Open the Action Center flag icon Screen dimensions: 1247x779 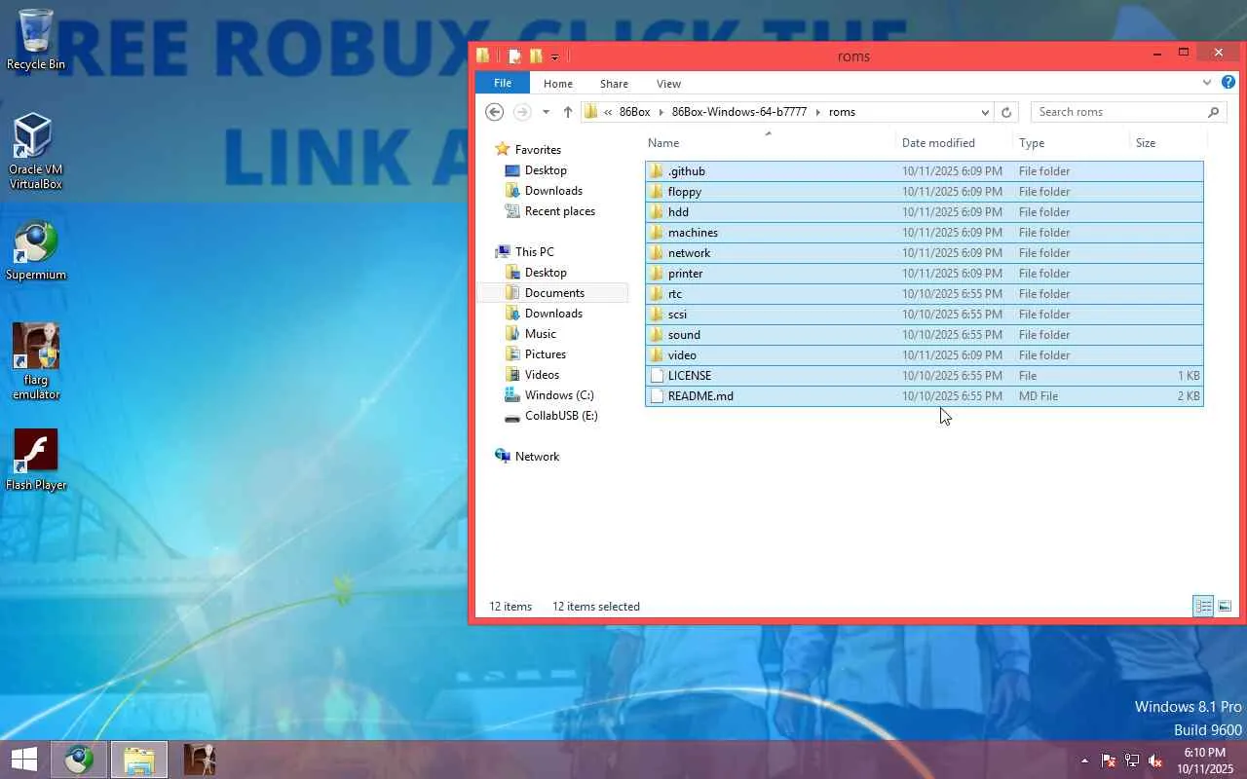[x=1109, y=760]
